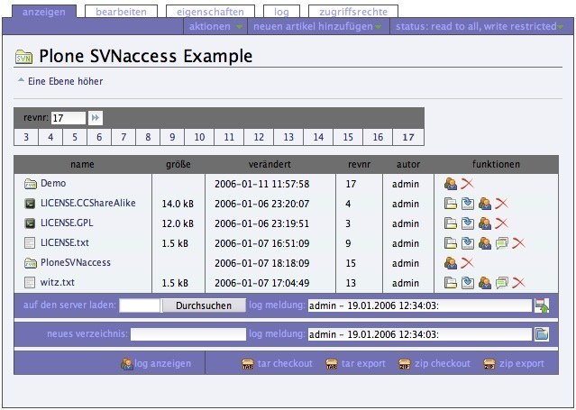Select revision 10 in revision bar

[x=199, y=138]
